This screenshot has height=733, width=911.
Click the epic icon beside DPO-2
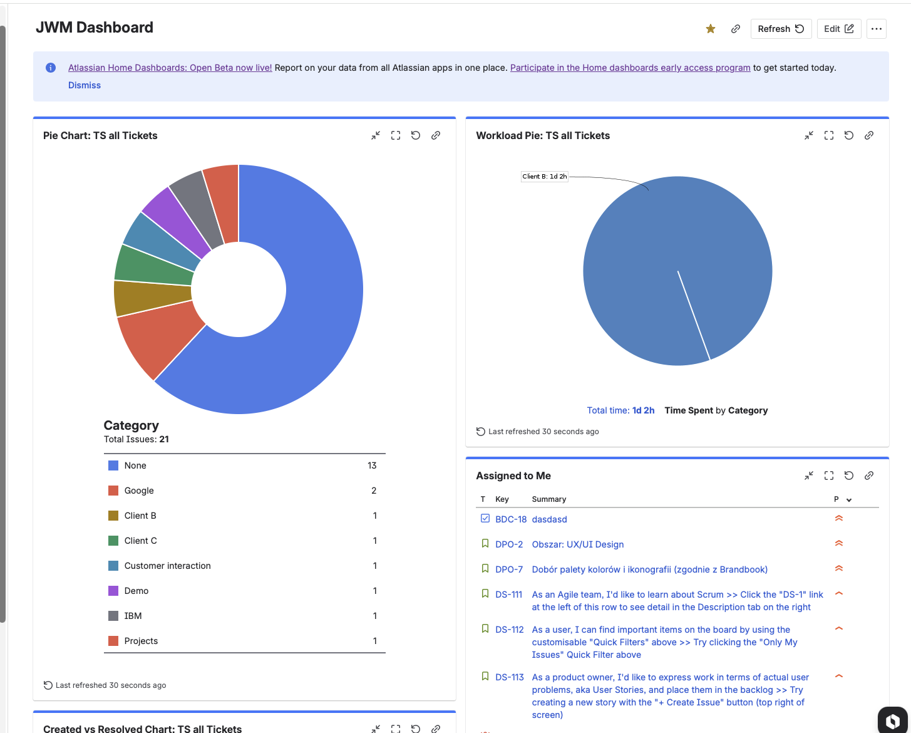click(485, 543)
